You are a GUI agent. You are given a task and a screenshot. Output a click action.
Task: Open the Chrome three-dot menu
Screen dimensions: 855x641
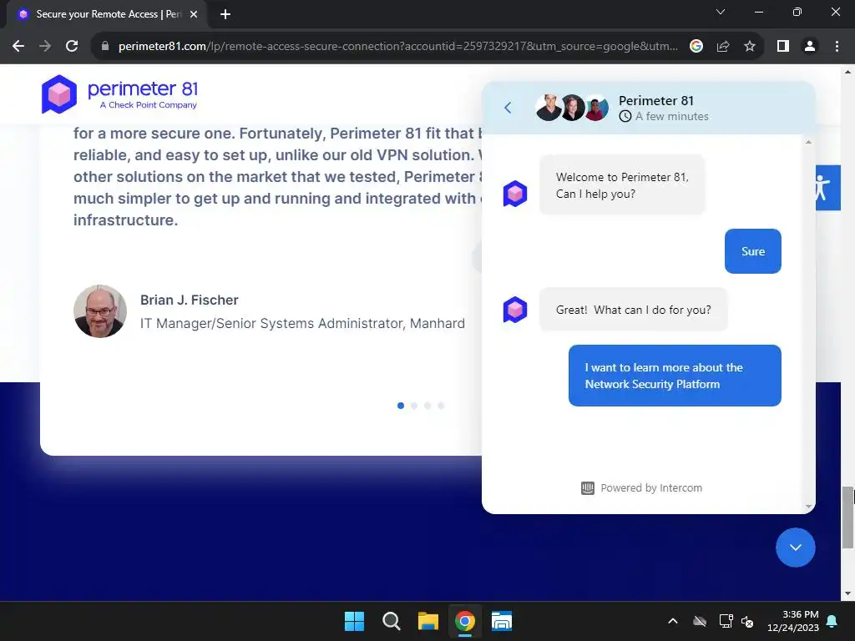tap(837, 47)
